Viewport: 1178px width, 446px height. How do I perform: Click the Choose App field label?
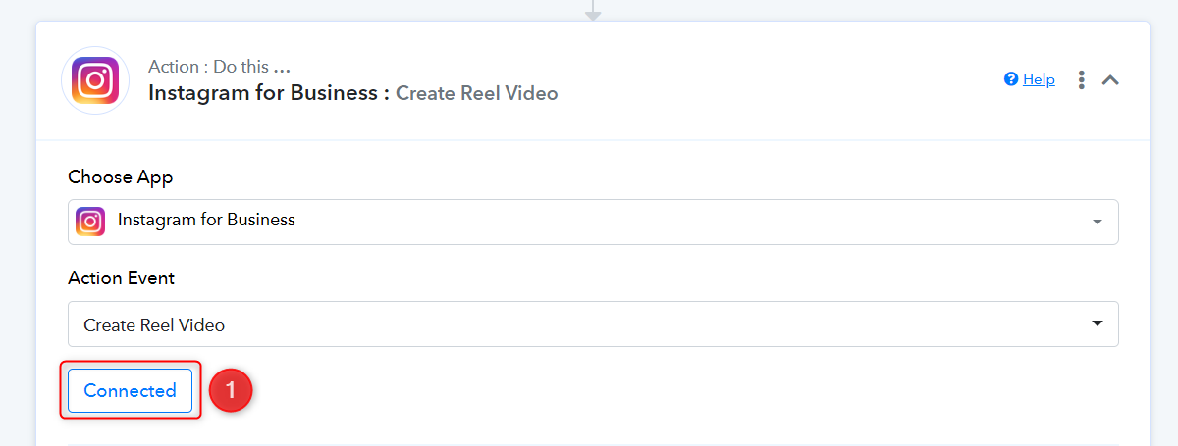tap(121, 177)
